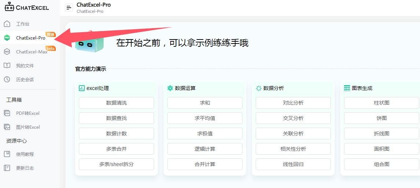Click the 历史会话 clock icon
Screen dimensions: 420x188
7,80
